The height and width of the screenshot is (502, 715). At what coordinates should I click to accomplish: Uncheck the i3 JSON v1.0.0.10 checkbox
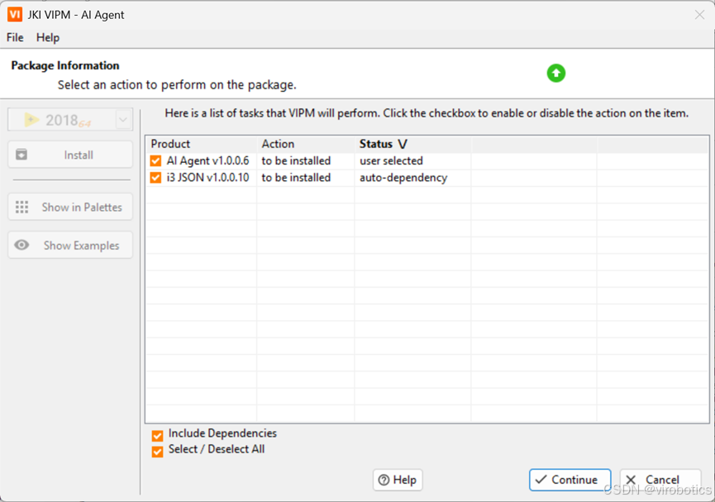pos(155,178)
